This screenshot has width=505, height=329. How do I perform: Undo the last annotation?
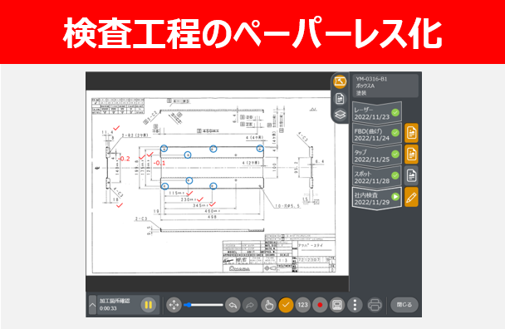[x=233, y=305]
